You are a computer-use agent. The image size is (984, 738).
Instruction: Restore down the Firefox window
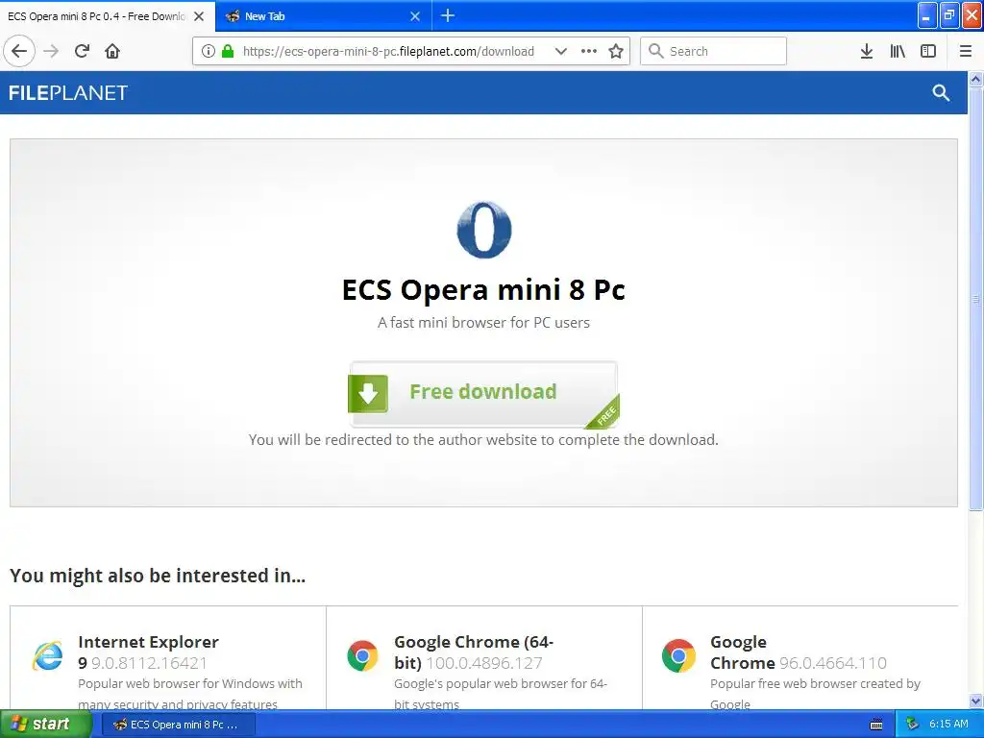[949, 15]
